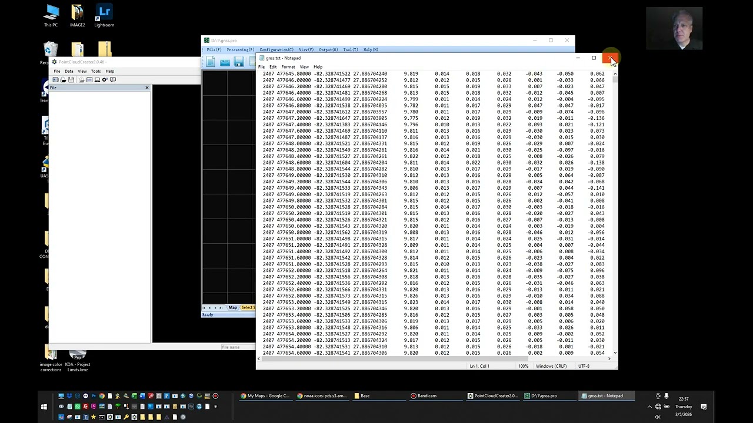Open File menu in Notepad
The width and height of the screenshot is (753, 423).
pos(261,67)
